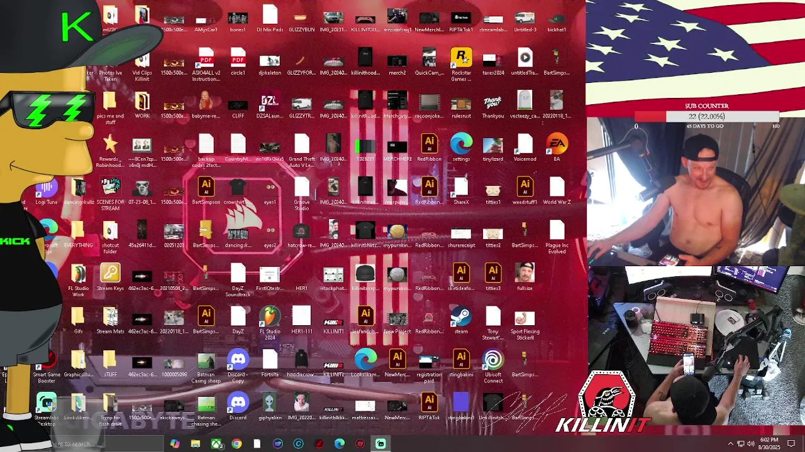The width and height of the screenshot is (805, 452).
Task: Open the mypumkin image with the pumpkin
Action: coord(397,230)
